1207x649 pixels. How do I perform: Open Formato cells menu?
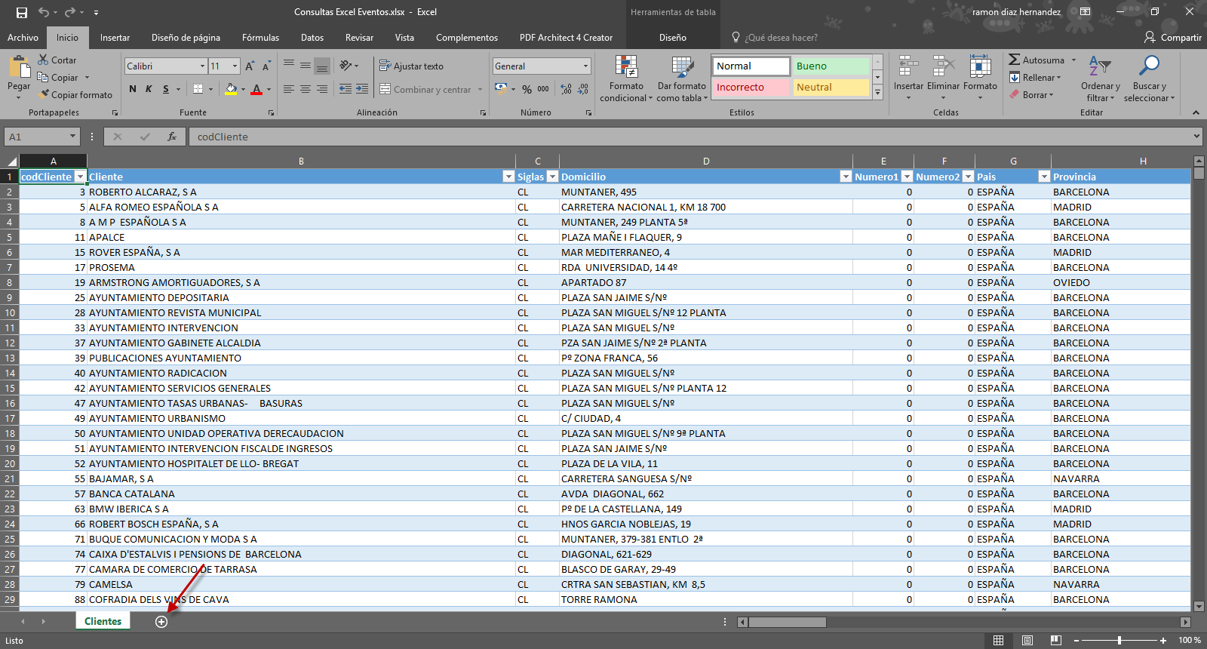[x=980, y=78]
